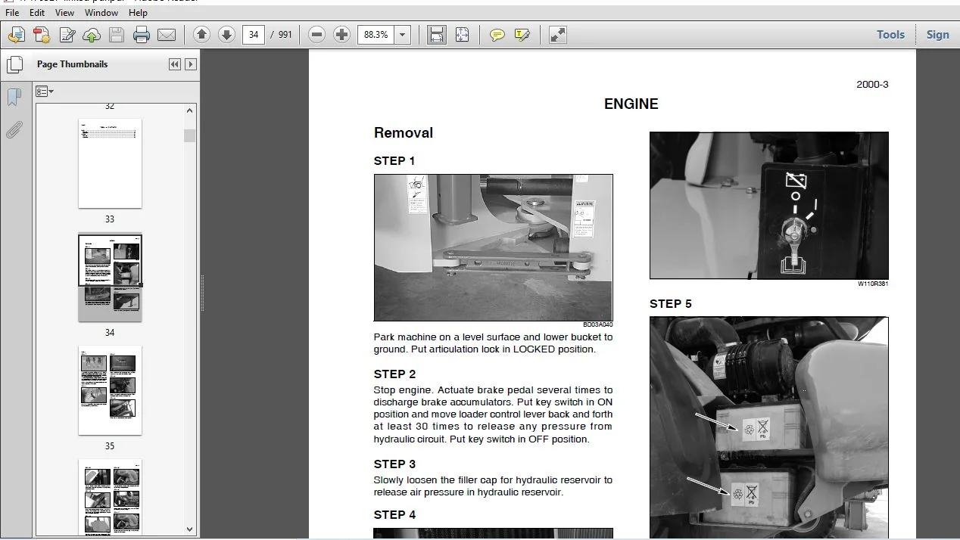960x540 pixels.
Task: Open the Attachments paperclip panel
Action: point(14,130)
